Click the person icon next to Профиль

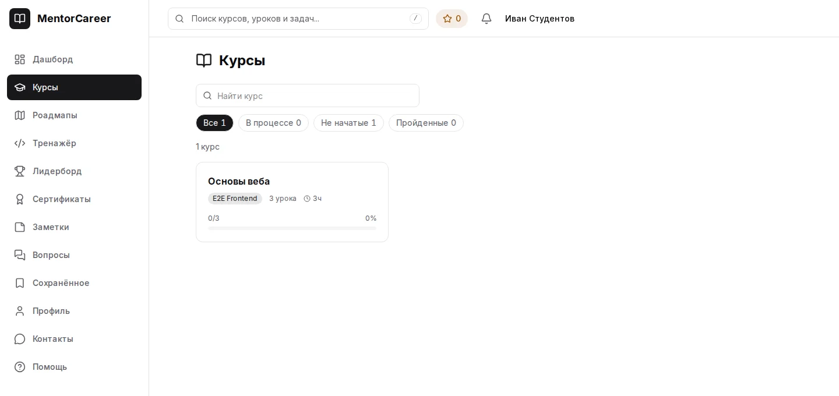tap(20, 311)
